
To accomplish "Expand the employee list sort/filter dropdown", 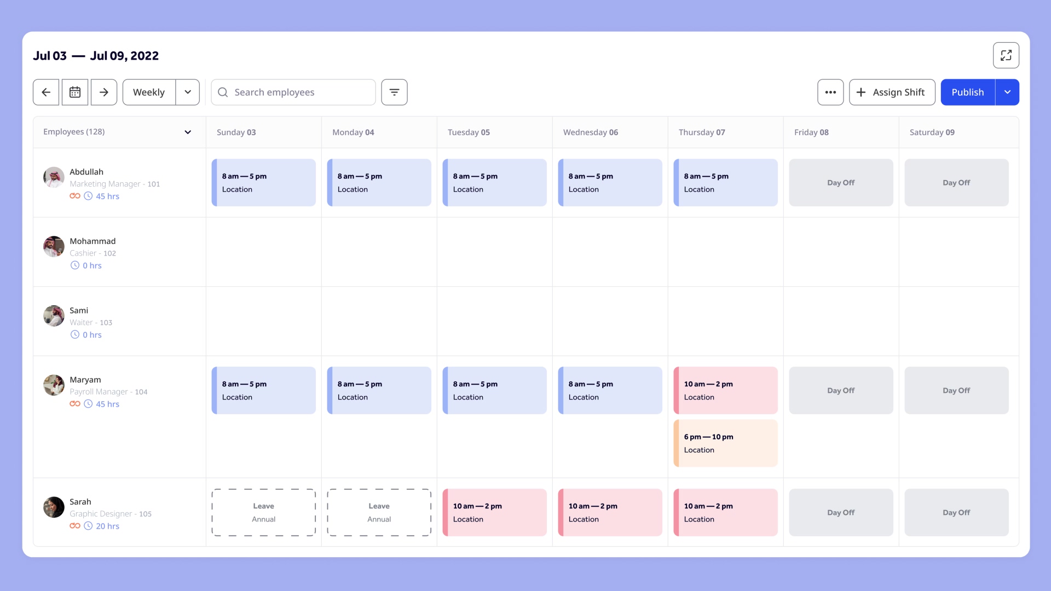I will pyautogui.click(x=187, y=132).
